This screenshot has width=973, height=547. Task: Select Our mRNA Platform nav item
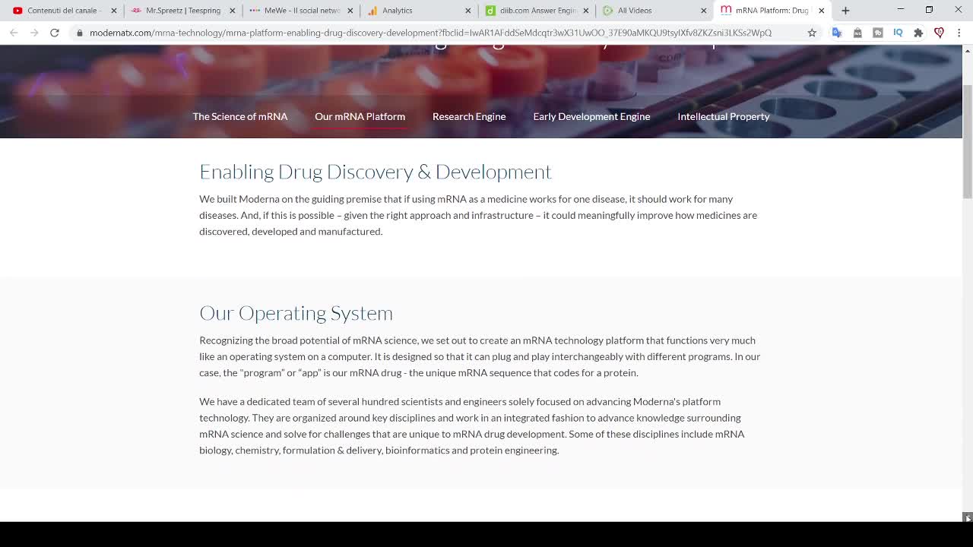point(360,116)
